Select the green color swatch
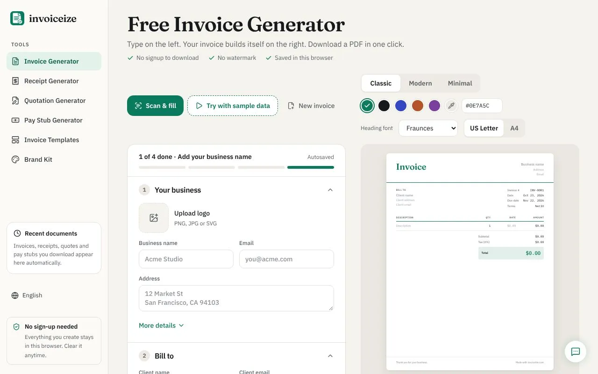The height and width of the screenshot is (374, 598). 367,106
